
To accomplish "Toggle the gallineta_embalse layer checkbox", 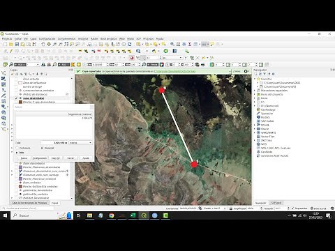I will click(x=16, y=194).
